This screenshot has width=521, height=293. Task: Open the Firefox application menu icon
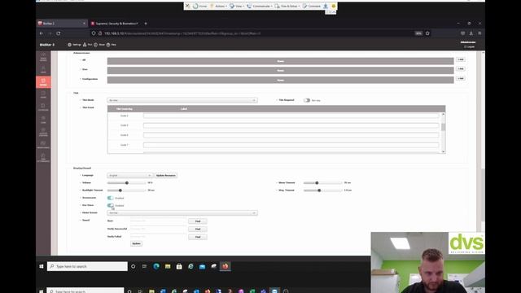coord(479,33)
